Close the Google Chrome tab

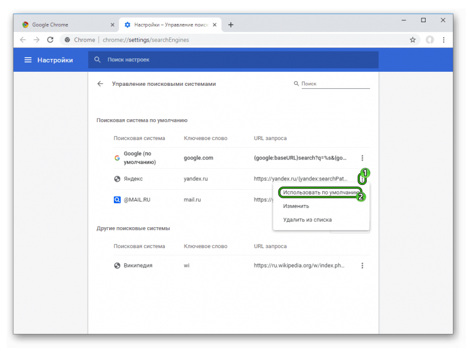112,25
